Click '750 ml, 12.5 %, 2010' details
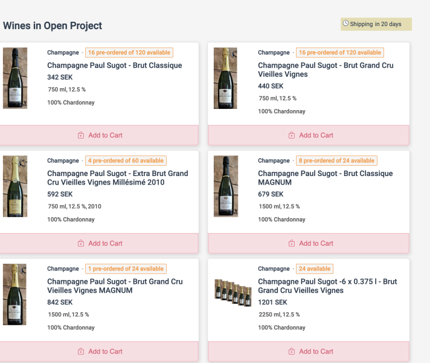 pos(75,206)
